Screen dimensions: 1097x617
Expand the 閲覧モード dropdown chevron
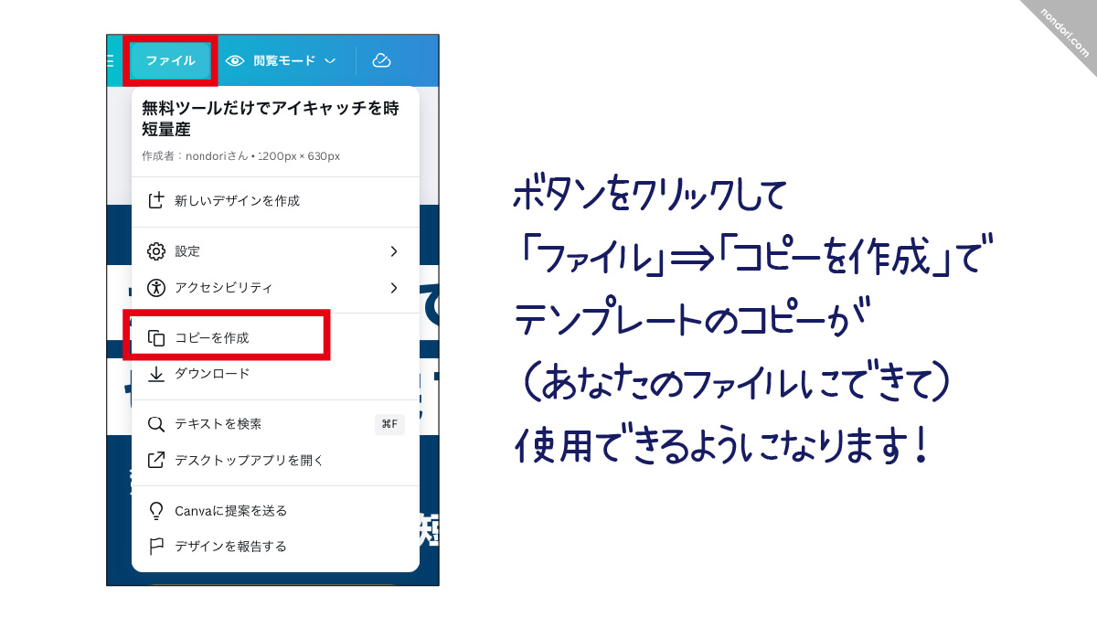point(330,61)
